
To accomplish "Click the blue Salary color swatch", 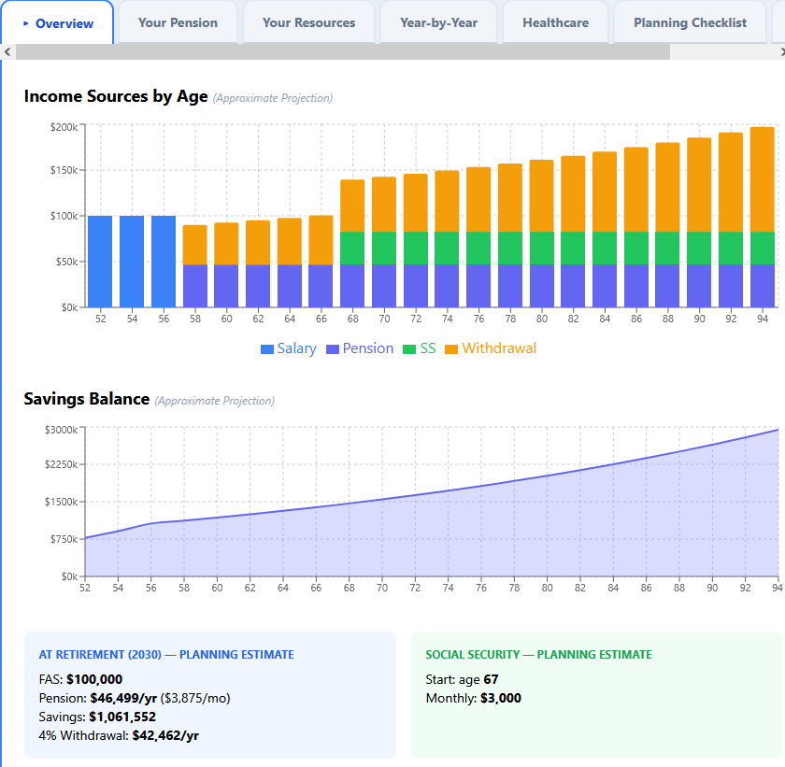I will tap(269, 348).
